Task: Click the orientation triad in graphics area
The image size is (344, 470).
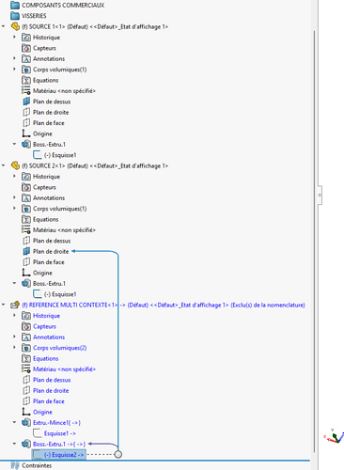Action: [334, 436]
